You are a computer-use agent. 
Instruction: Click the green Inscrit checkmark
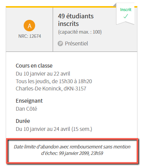coord(126,16)
